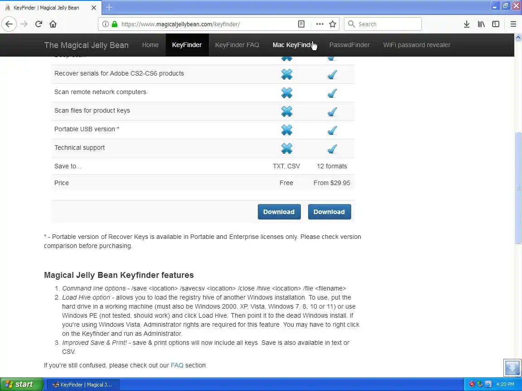
Task: Show sidebars icon in toolbar
Action: pyautogui.click(x=496, y=24)
